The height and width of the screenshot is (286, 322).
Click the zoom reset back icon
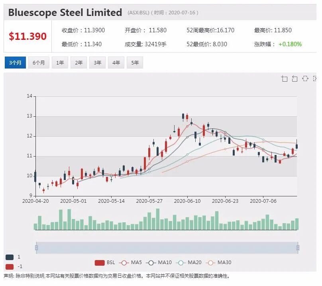coord(295,78)
